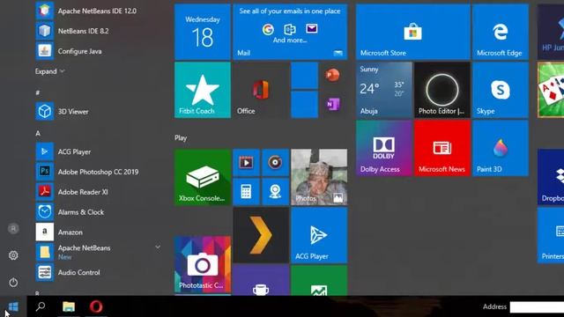Open the Photos tile
564x317 pixels.
coord(319,177)
